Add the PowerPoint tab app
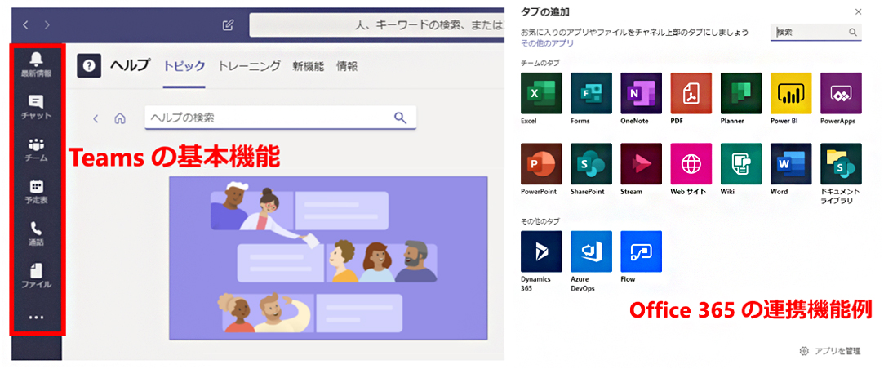Screen dimensions: 884x369 542,163
